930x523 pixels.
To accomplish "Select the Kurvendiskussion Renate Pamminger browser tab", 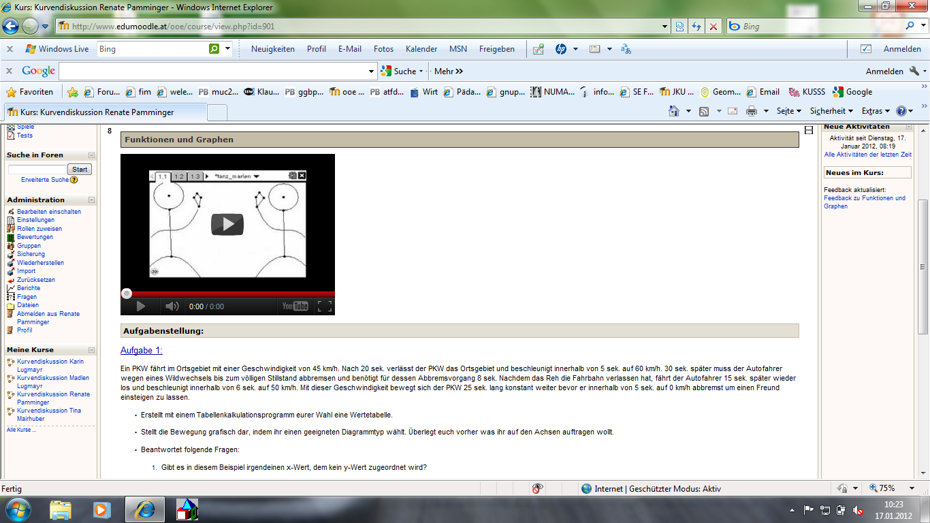I will [x=105, y=112].
